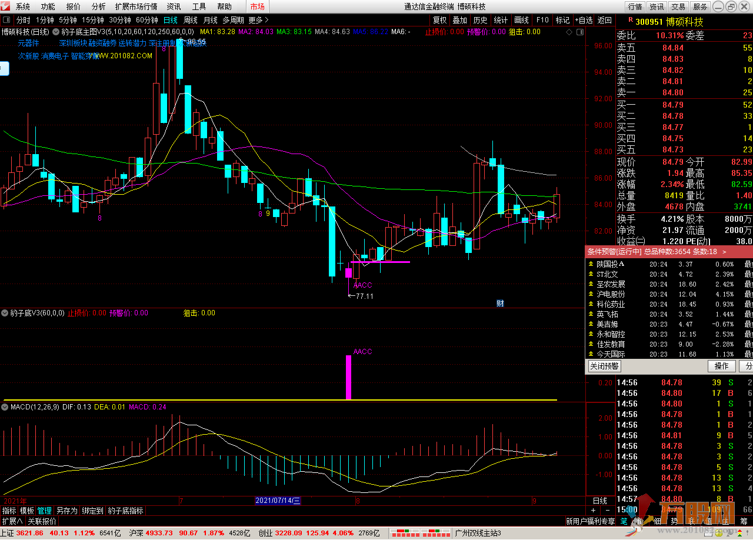753x540 pixels.
Task: Click the 复权 toolbar button
Action: coord(440,20)
